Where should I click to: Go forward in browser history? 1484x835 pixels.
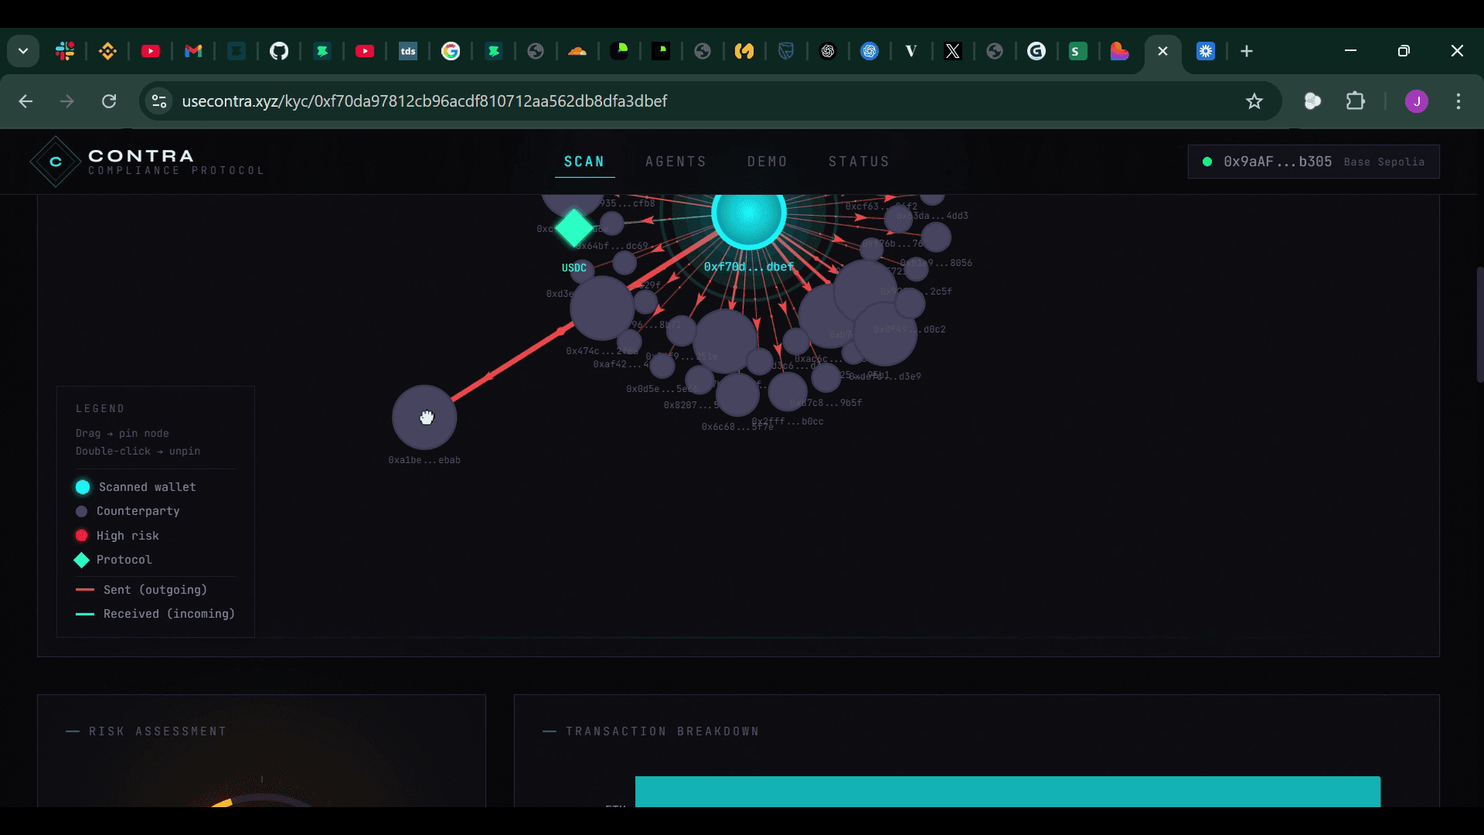tap(67, 101)
